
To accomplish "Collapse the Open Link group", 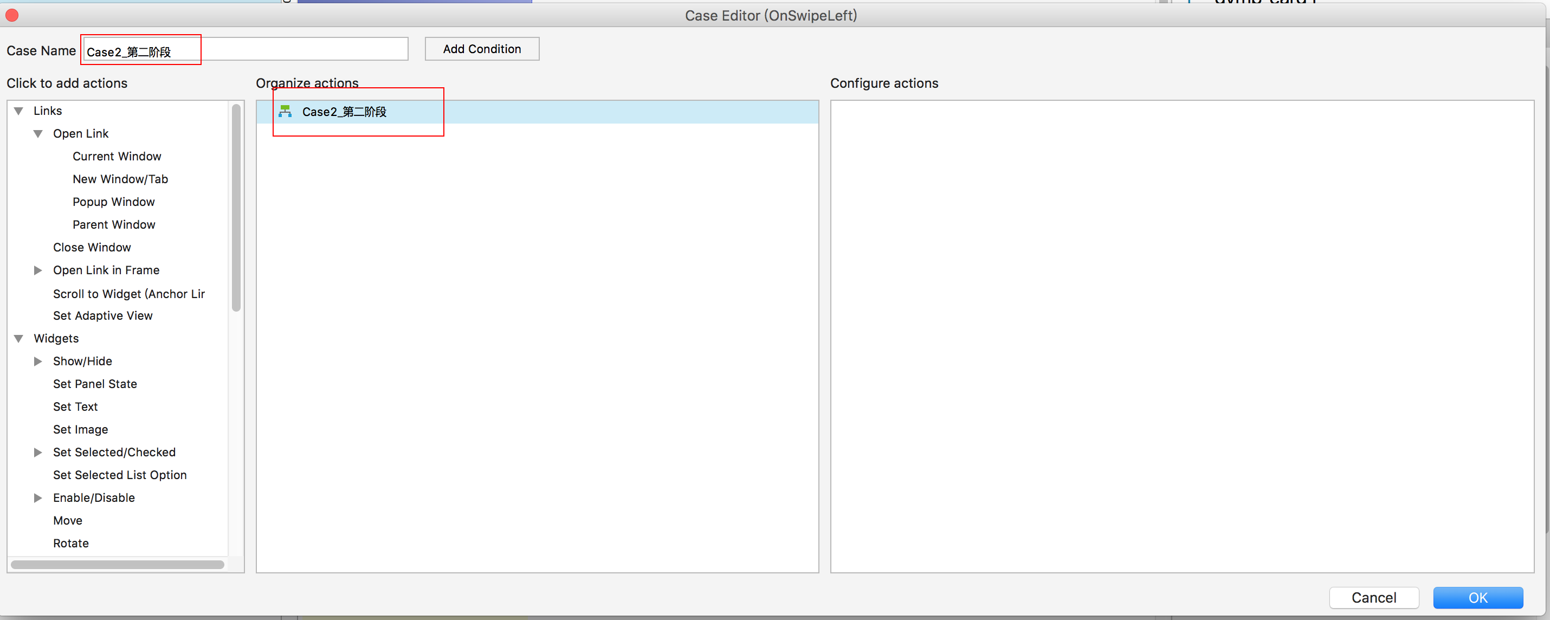I will click(x=38, y=134).
